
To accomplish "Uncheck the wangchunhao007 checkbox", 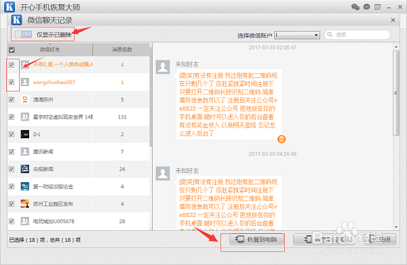I will click(x=12, y=82).
